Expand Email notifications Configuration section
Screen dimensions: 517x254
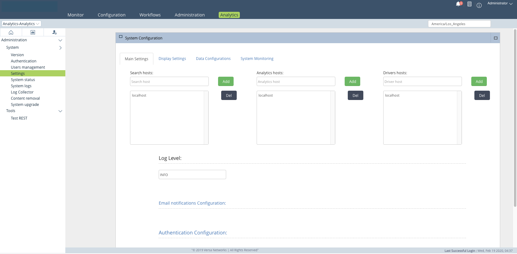pos(192,203)
